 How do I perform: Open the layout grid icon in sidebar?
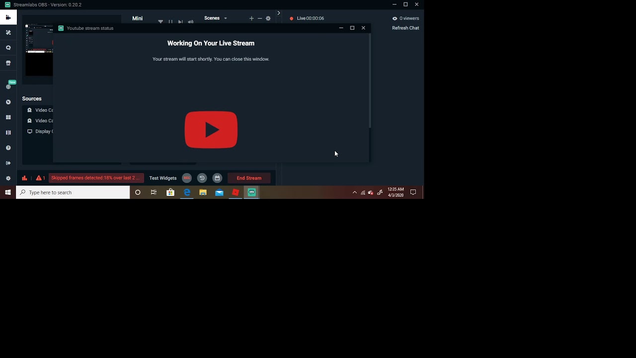pos(8,117)
